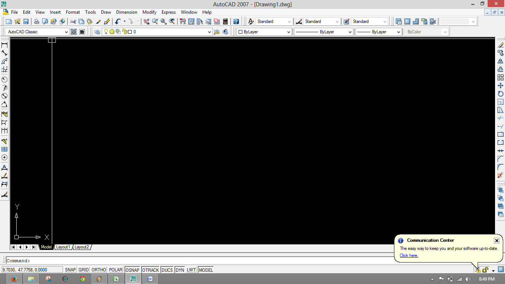Toggle LWT lineweight display
The image size is (505, 284).
pos(191,270)
